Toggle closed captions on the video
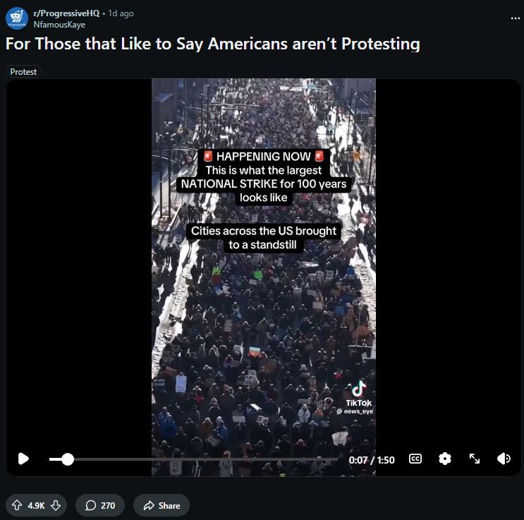Viewport: 524px width, 520px height. tap(415, 459)
